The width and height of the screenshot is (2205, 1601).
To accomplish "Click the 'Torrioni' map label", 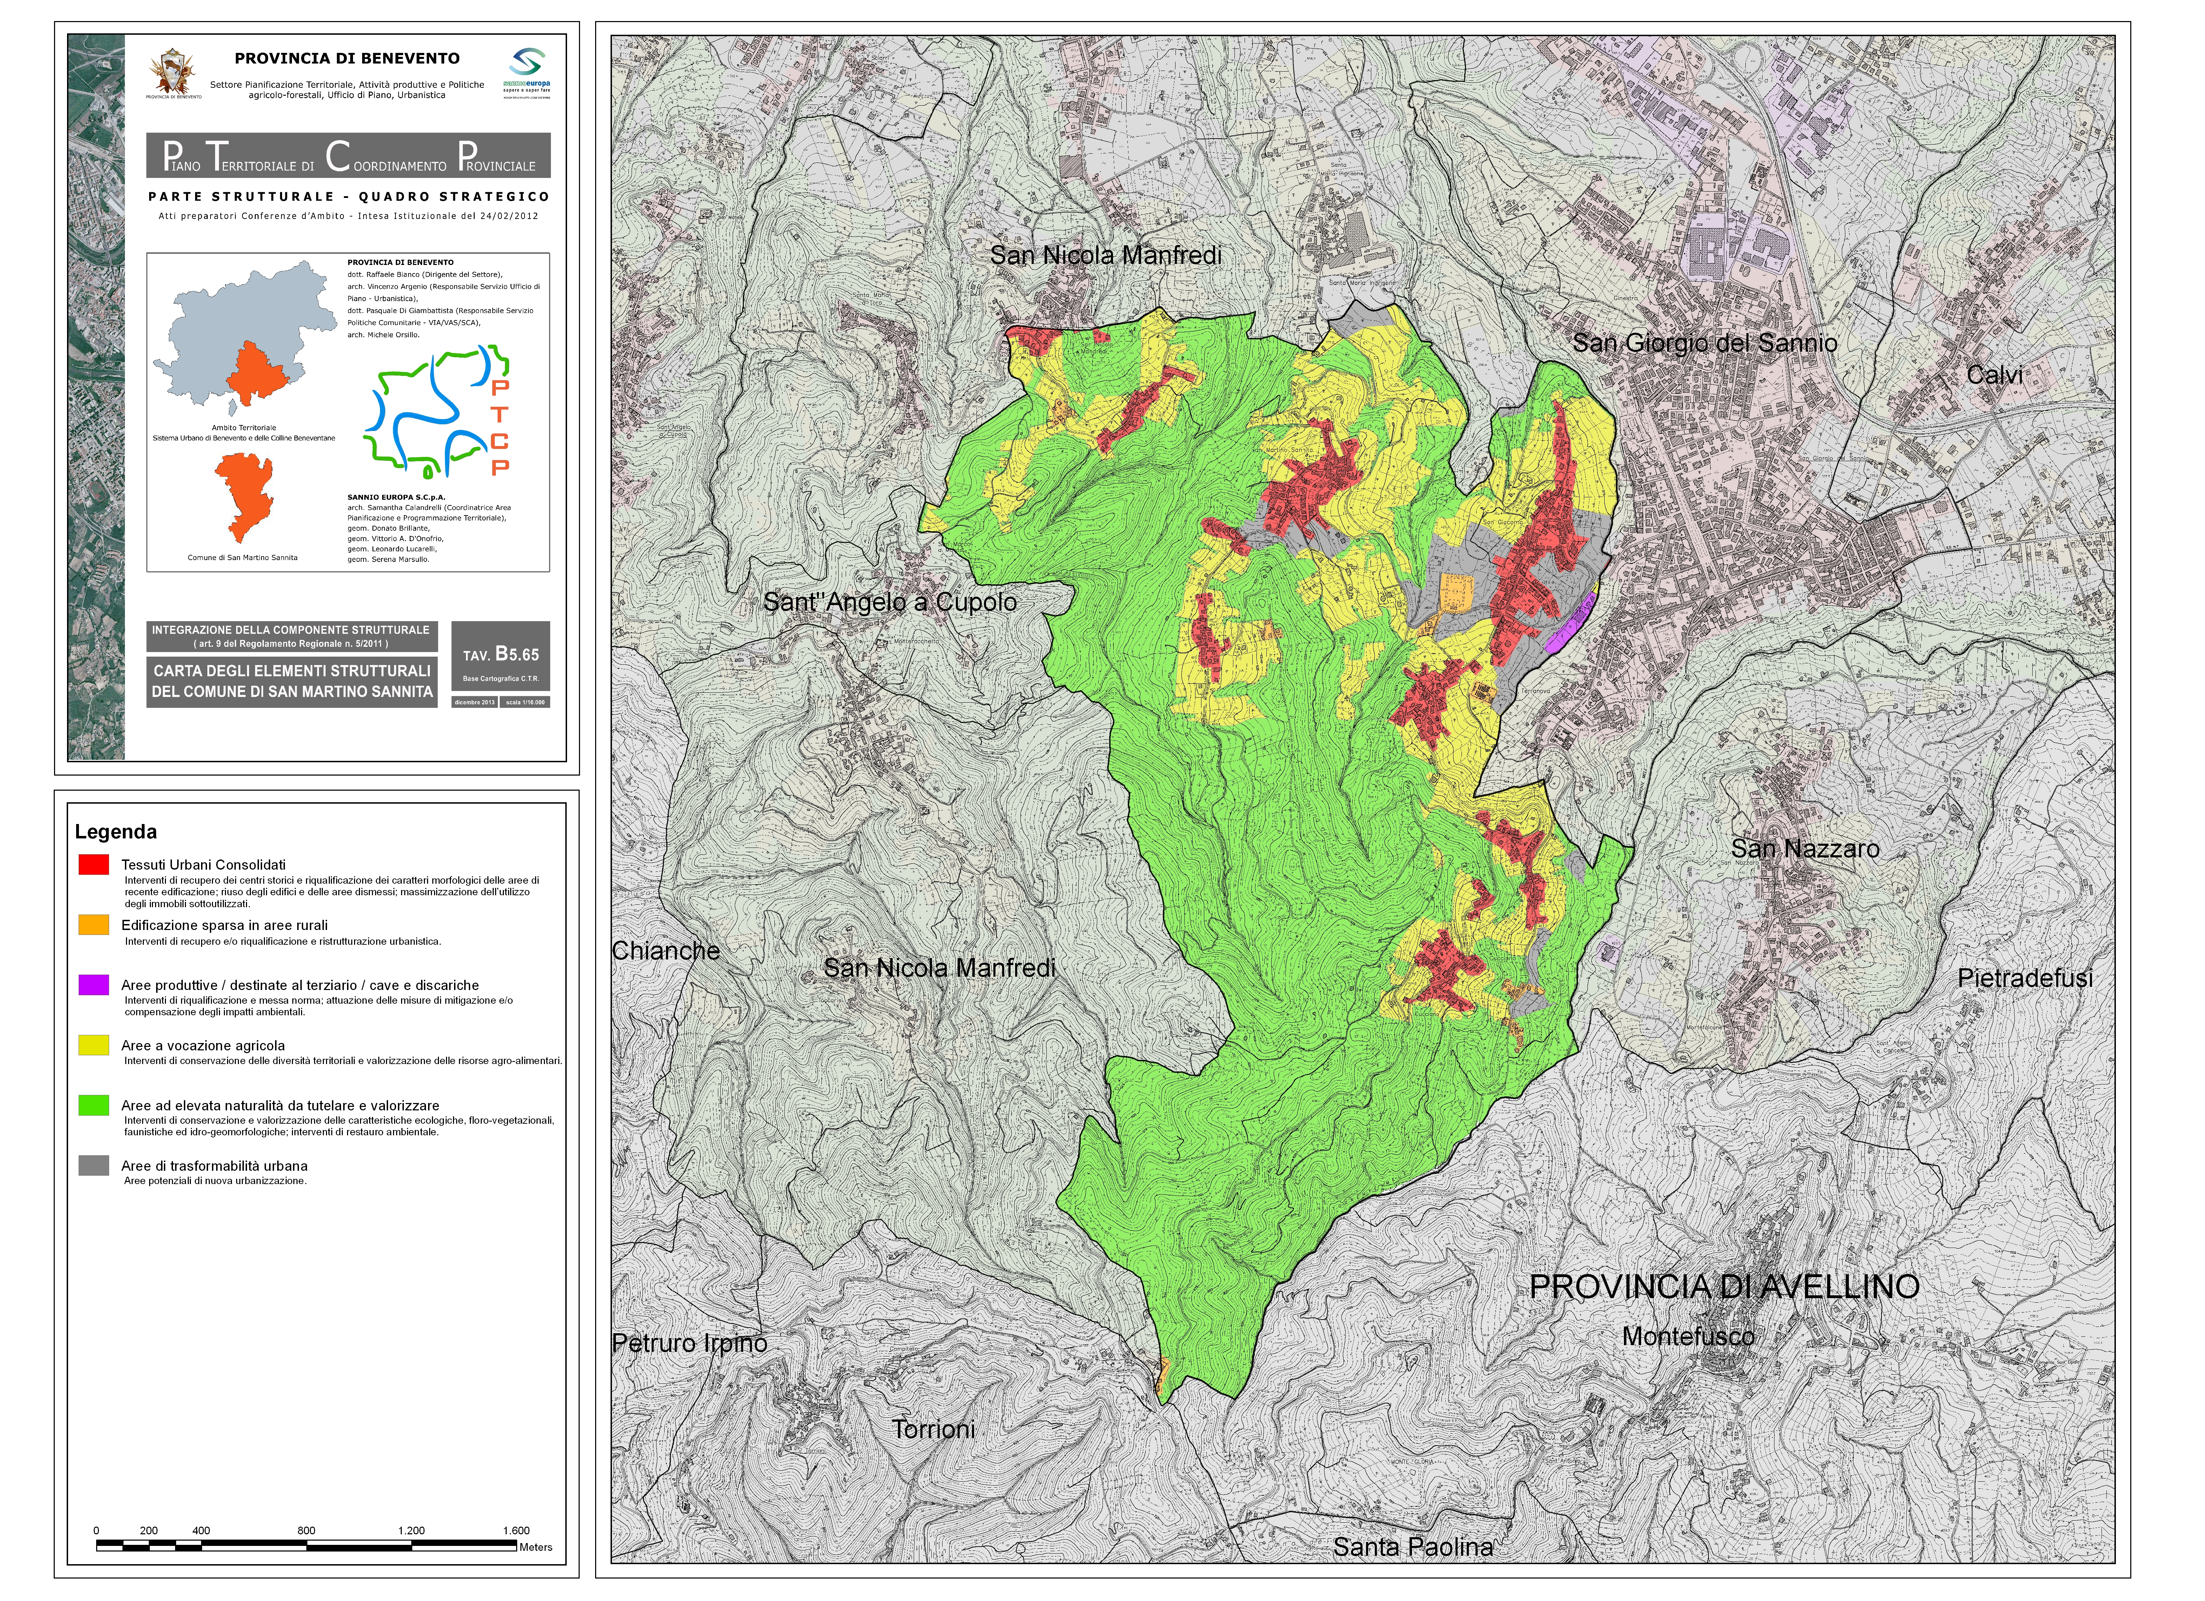I will click(933, 1430).
